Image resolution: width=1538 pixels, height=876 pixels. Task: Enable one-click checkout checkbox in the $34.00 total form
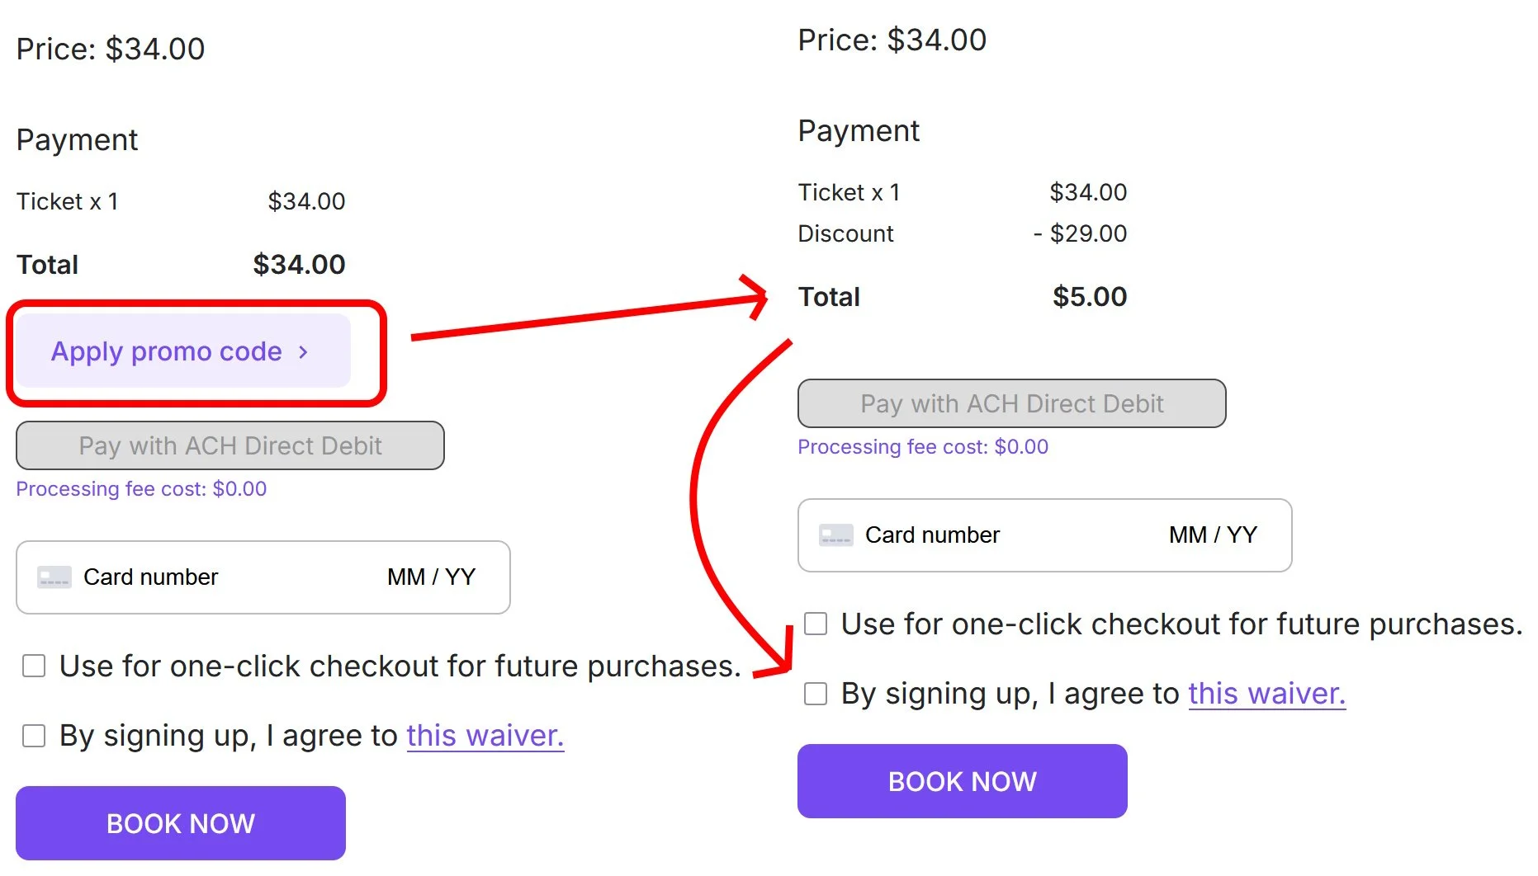tap(34, 666)
